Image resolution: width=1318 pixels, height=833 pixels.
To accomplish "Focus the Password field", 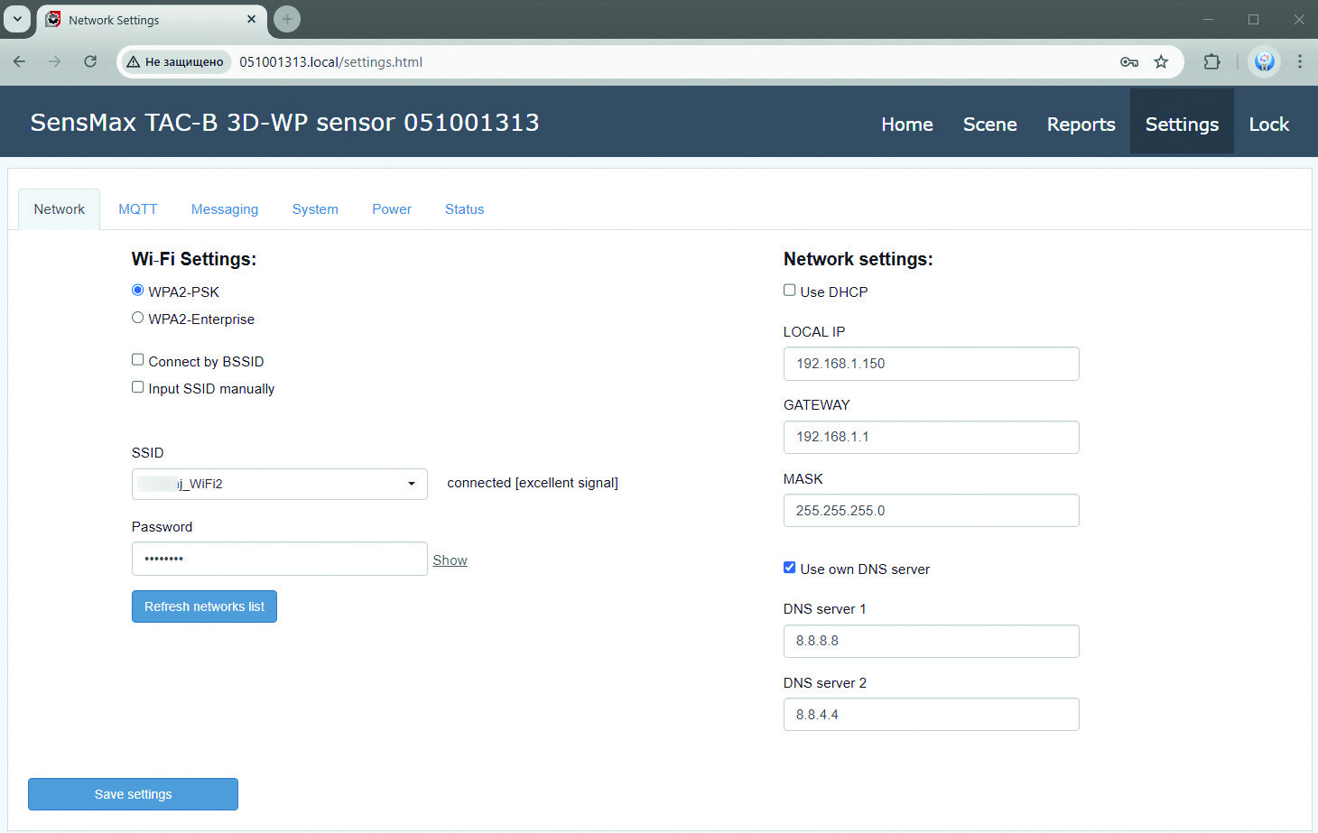I will pyautogui.click(x=280, y=559).
